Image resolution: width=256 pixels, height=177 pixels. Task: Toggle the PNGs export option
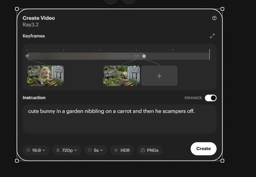[150, 150]
